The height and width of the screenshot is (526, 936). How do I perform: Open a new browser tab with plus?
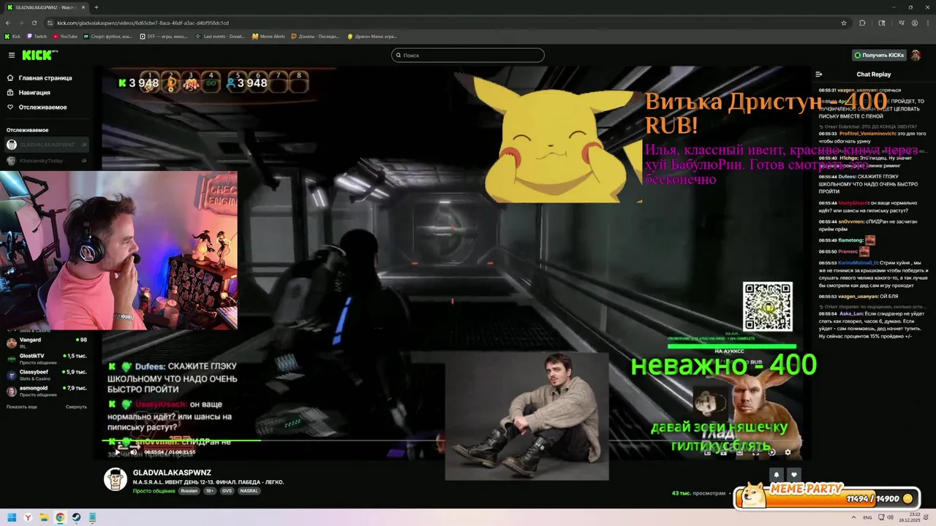pyautogui.click(x=97, y=7)
